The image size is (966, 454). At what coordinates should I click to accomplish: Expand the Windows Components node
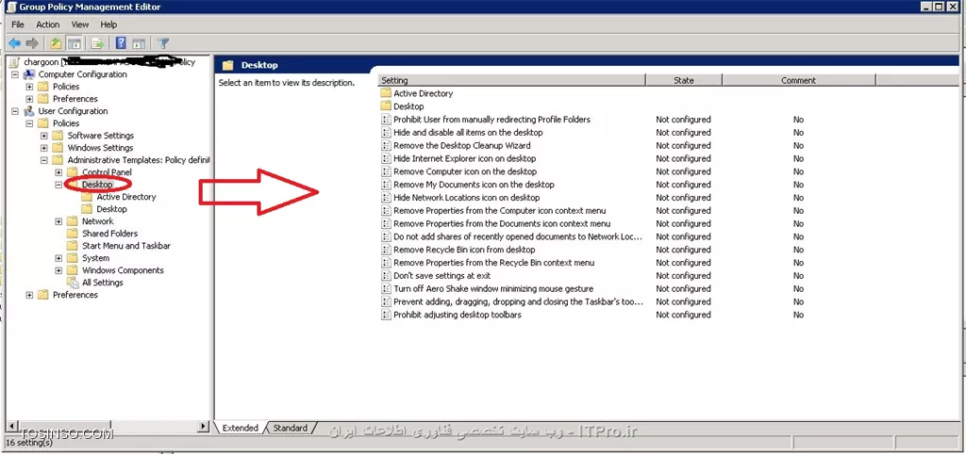58,270
